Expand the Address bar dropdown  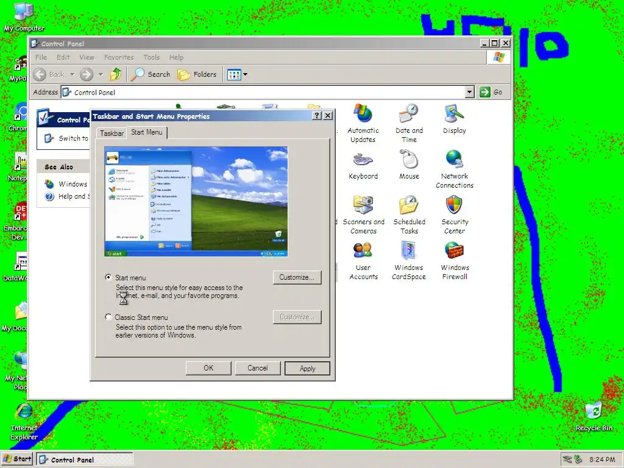pos(470,92)
